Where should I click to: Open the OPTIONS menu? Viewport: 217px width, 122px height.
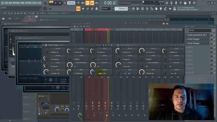[x=28, y=3]
